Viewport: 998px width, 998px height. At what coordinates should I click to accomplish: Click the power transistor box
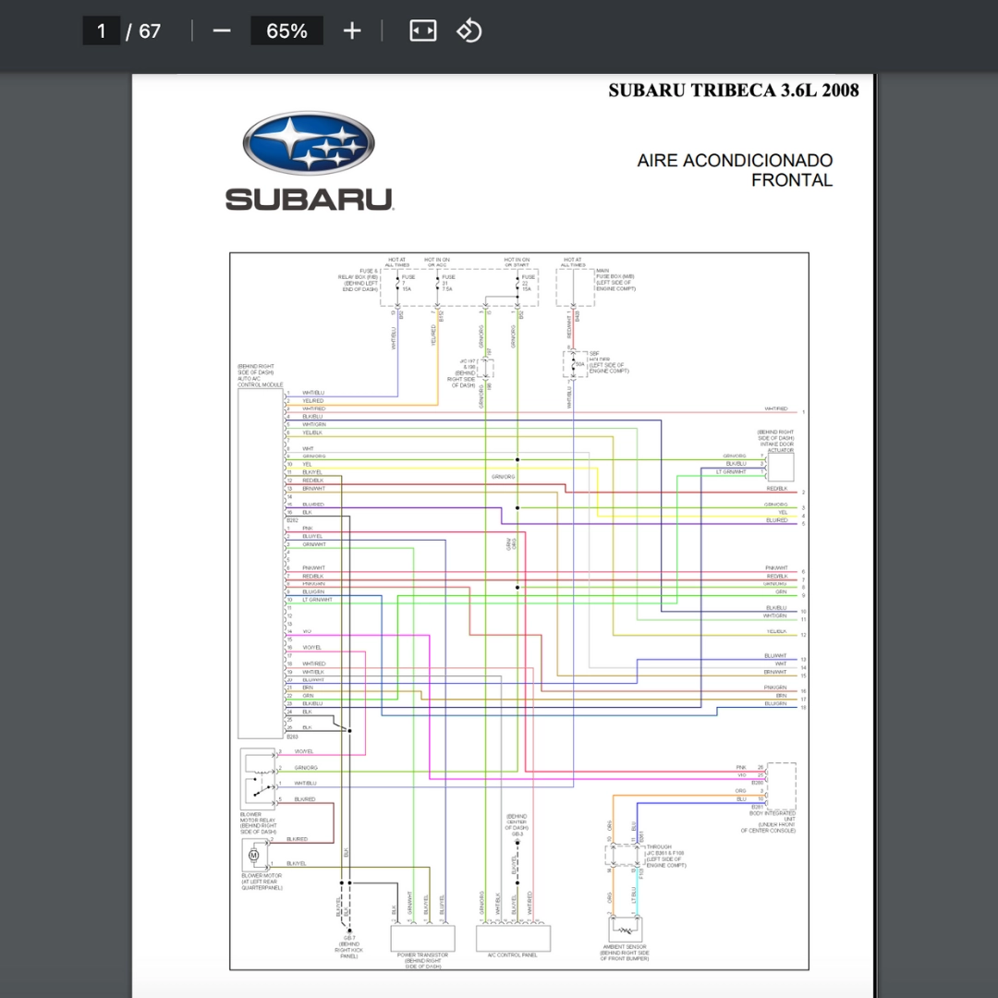tap(422, 938)
